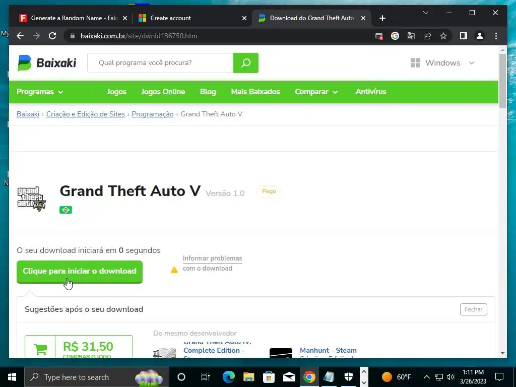This screenshot has height=387, width=516.
Task: Click the page vertical scrollbar thumb
Action: tap(502, 81)
